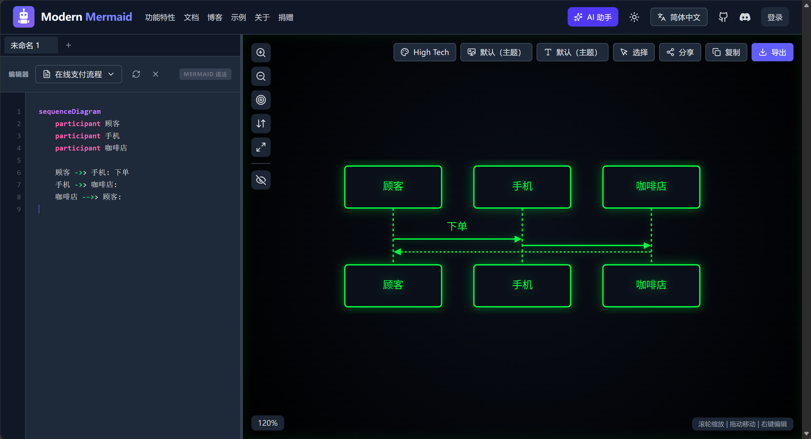Click the hint text 滚轮缩放 | 拖动移动 | 右键编辑
This screenshot has width=811, height=439.
tap(742, 424)
